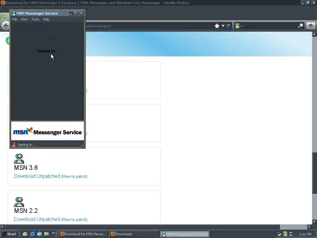This screenshot has height=238, width=317.
Task: Restore down the Firefox window
Action: (x=308, y=3)
